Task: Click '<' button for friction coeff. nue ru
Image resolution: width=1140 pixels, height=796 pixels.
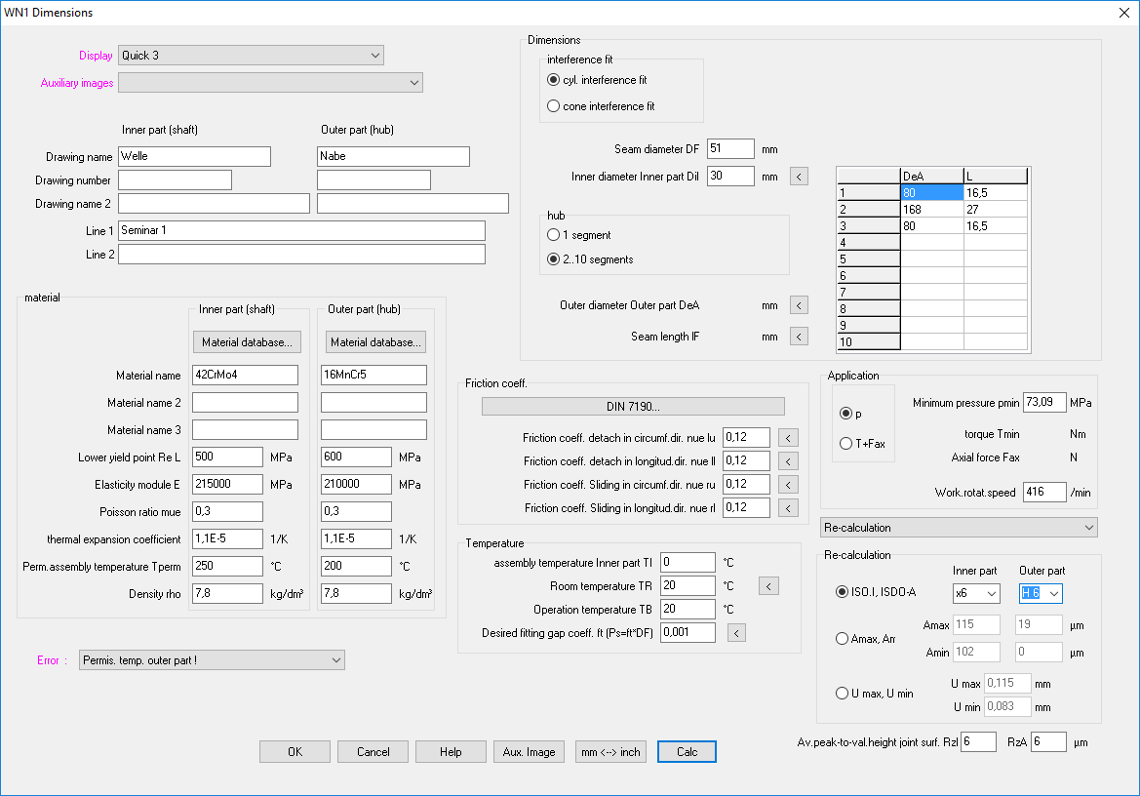Action: [x=790, y=485]
